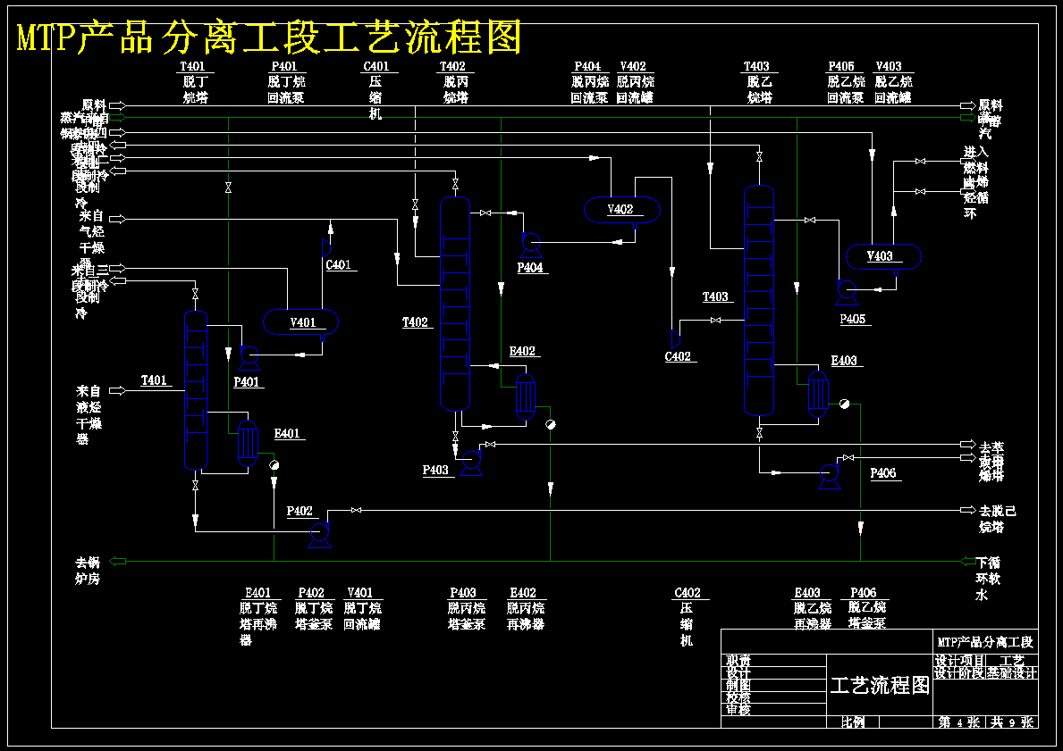This screenshot has width=1063, height=751.
Task: Click the 比例 cell in title block
Action: pos(853,722)
